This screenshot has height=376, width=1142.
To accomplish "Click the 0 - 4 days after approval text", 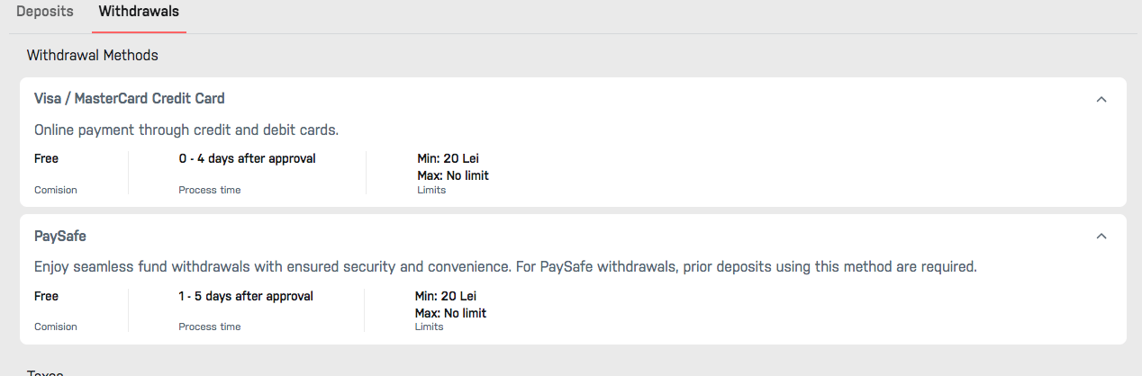I will 247,159.
